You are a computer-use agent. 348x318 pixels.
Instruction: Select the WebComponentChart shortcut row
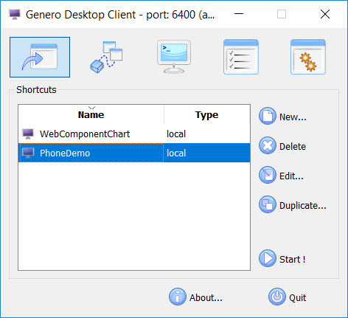(x=134, y=134)
